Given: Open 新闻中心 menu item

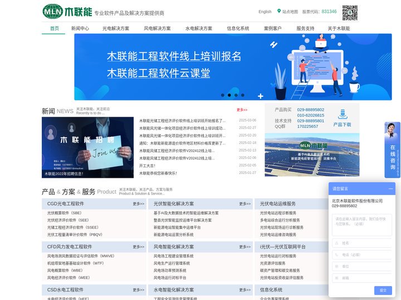Looking at the screenshot, I should (x=80, y=28).
